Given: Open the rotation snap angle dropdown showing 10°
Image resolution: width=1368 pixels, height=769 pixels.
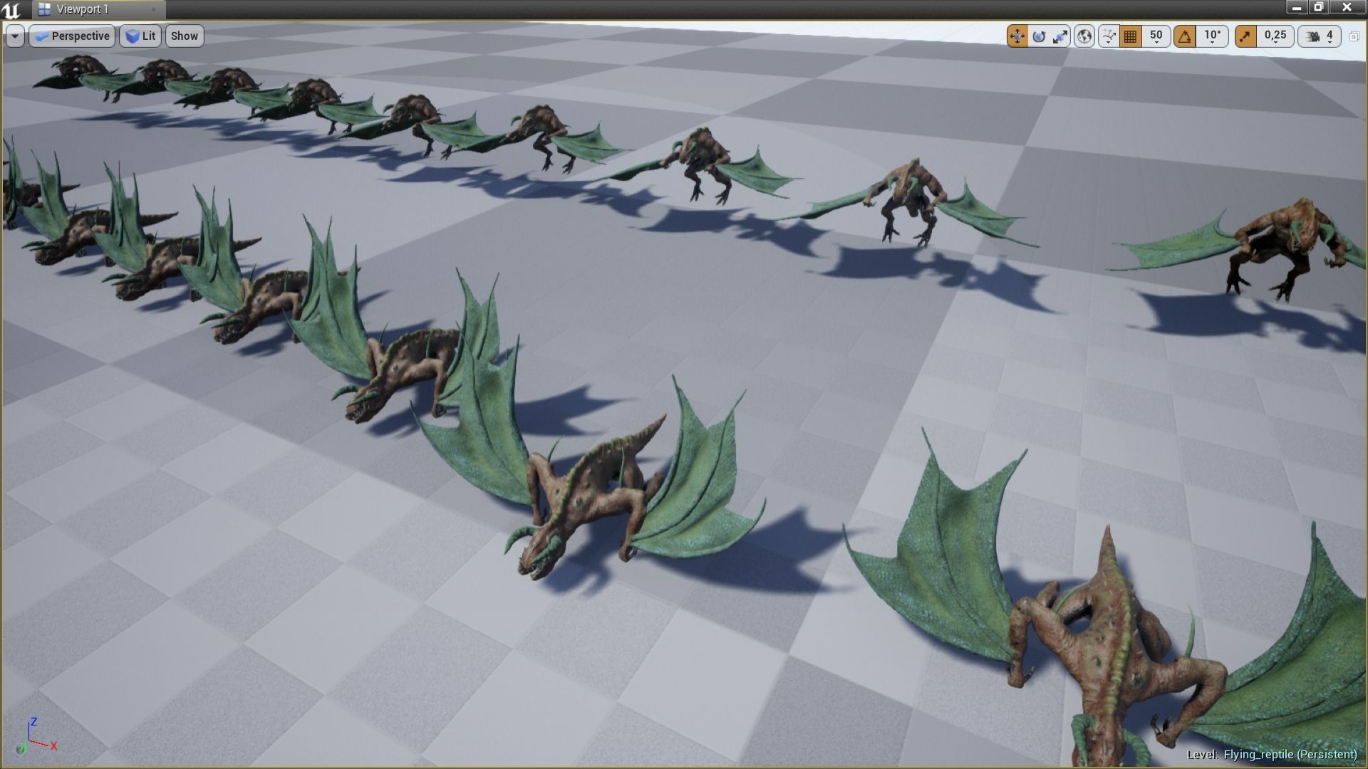Looking at the screenshot, I should click(x=1213, y=36).
